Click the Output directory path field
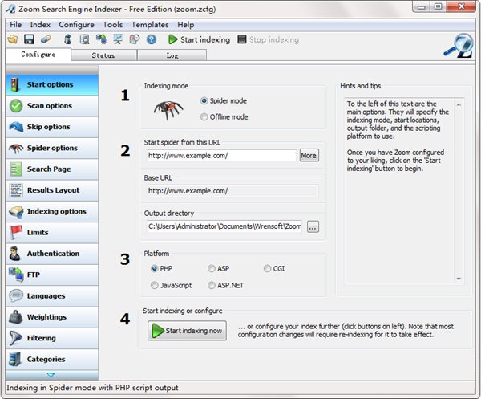 coord(224,226)
